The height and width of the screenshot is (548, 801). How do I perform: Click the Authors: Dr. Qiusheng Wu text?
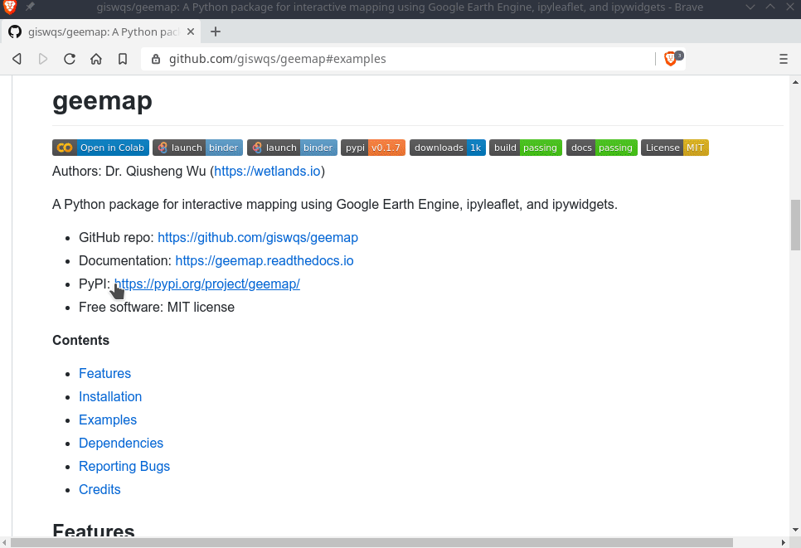[x=129, y=171]
